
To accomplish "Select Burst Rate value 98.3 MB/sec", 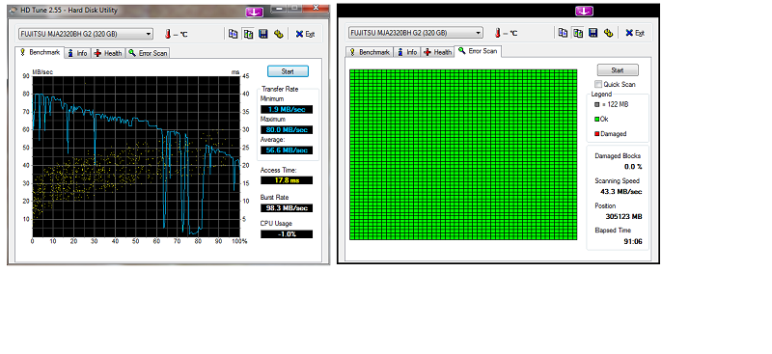I will tap(287, 208).
